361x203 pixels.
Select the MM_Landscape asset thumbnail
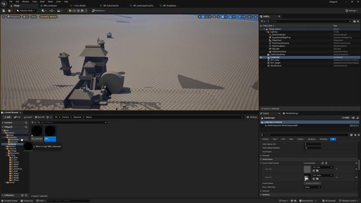37,133
